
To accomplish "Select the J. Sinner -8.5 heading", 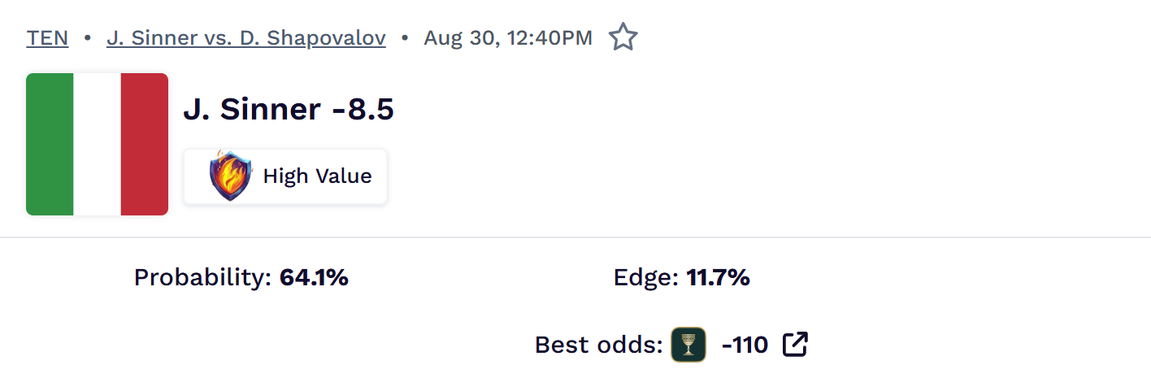I will (289, 110).
